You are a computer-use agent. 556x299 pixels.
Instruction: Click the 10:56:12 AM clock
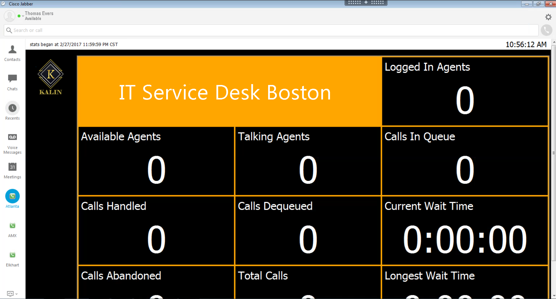[526, 44]
